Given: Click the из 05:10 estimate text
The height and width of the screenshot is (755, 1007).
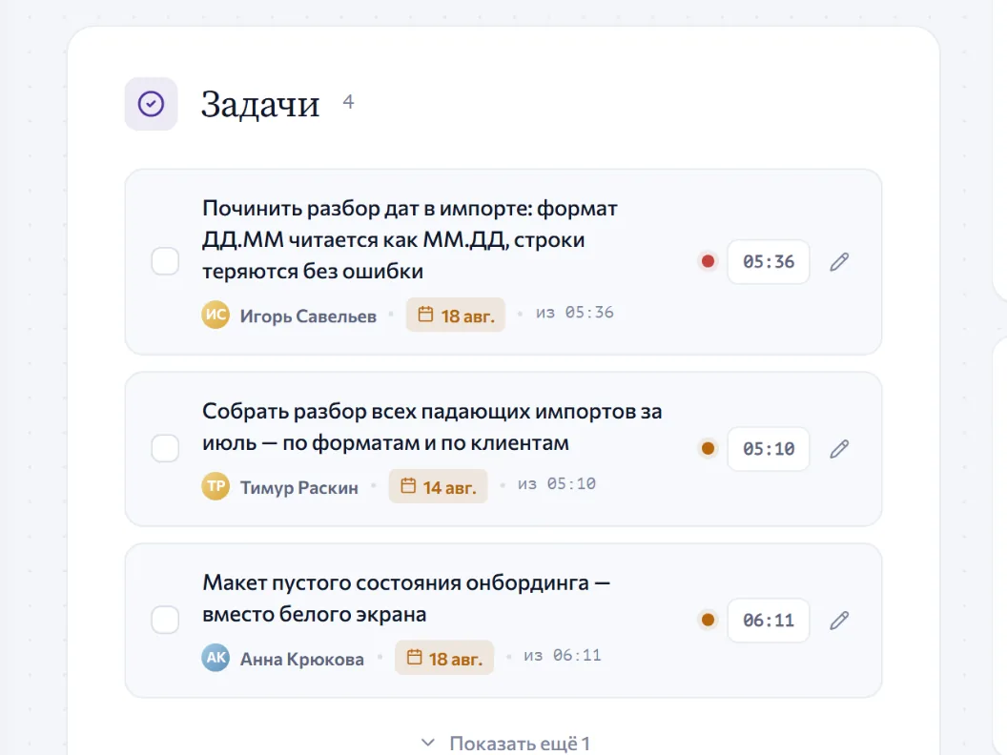Looking at the screenshot, I should point(557,484).
